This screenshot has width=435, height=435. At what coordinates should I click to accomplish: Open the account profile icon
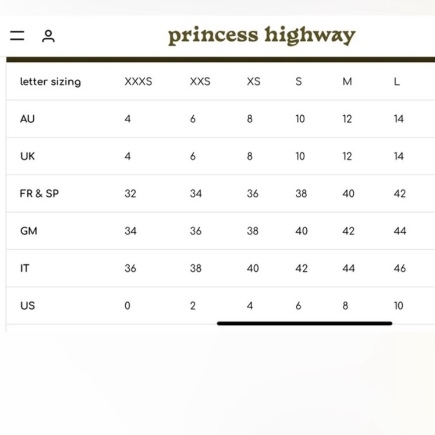[x=48, y=36]
